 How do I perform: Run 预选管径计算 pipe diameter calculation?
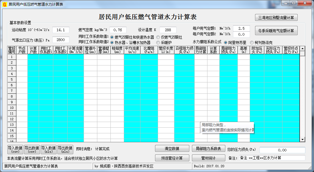(172, 158)
